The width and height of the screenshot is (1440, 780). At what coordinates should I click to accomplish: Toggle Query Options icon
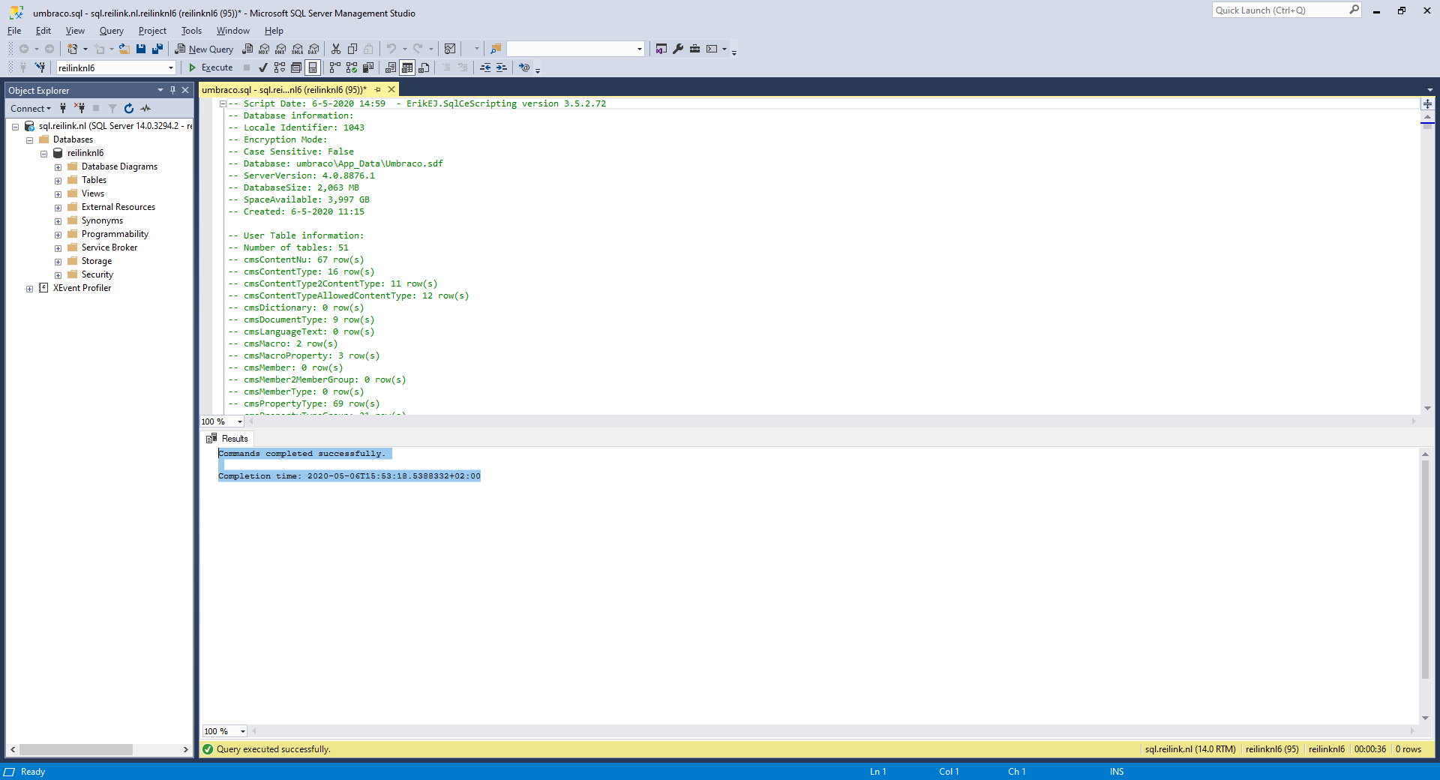(296, 67)
